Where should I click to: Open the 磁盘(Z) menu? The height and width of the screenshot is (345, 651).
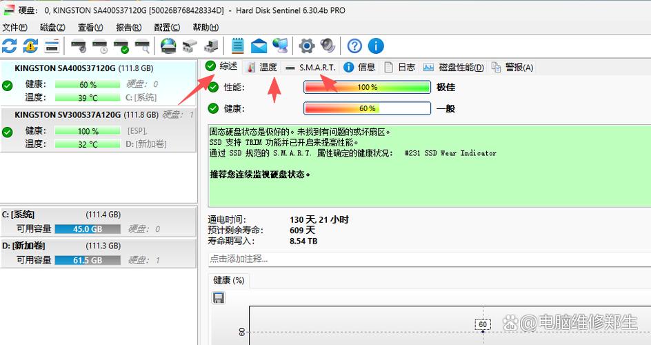pyautogui.click(x=52, y=28)
